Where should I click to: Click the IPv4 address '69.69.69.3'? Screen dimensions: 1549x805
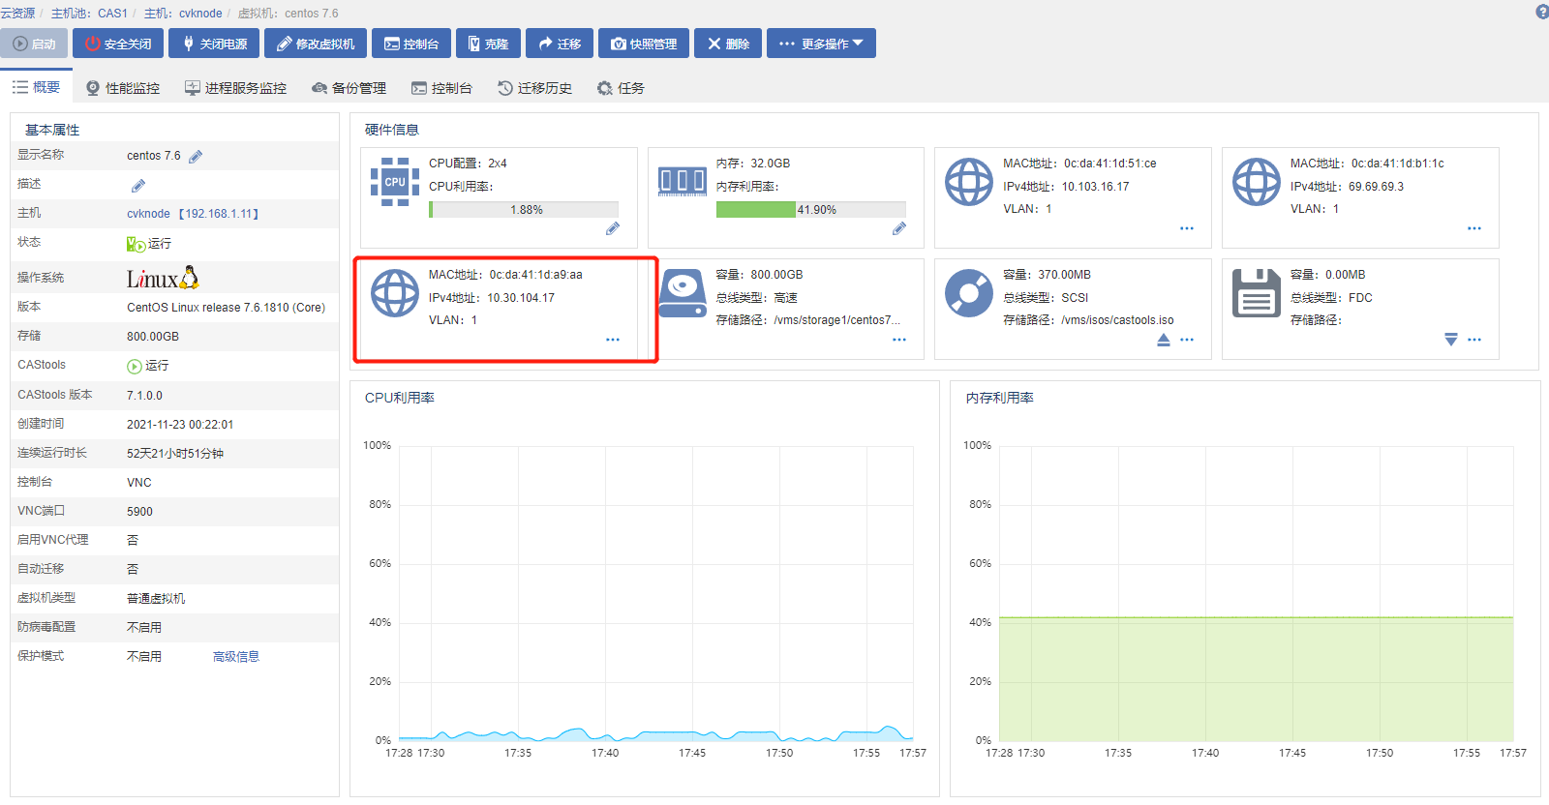(1376, 187)
